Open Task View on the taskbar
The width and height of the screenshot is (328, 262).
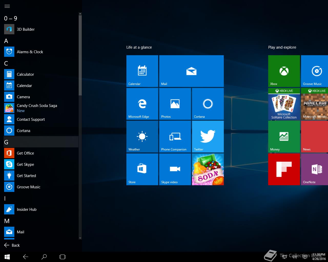tap(63, 257)
